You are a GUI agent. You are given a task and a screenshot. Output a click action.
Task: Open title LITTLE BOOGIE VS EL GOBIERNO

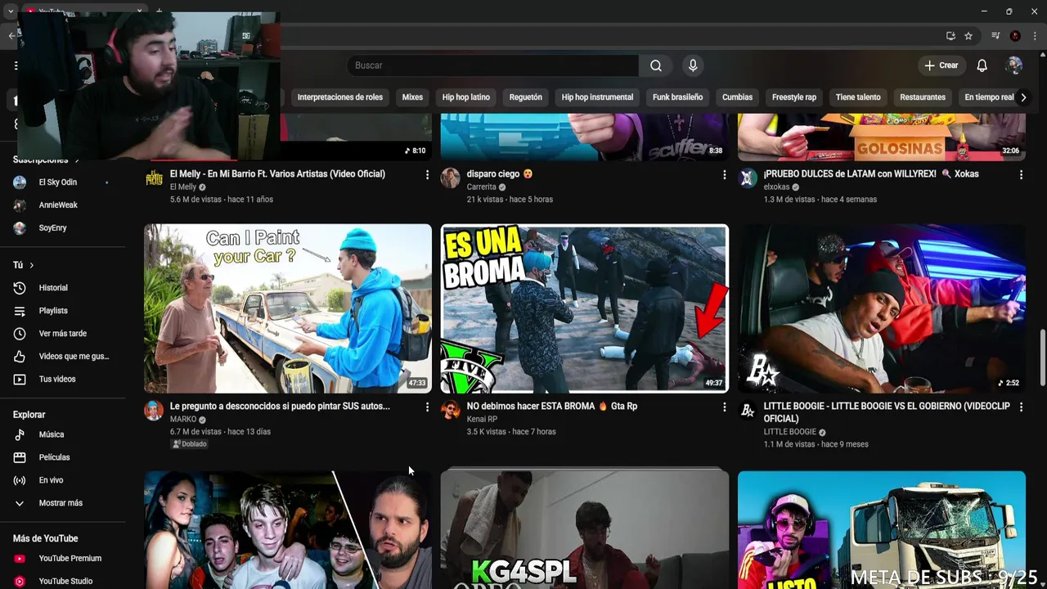887,412
